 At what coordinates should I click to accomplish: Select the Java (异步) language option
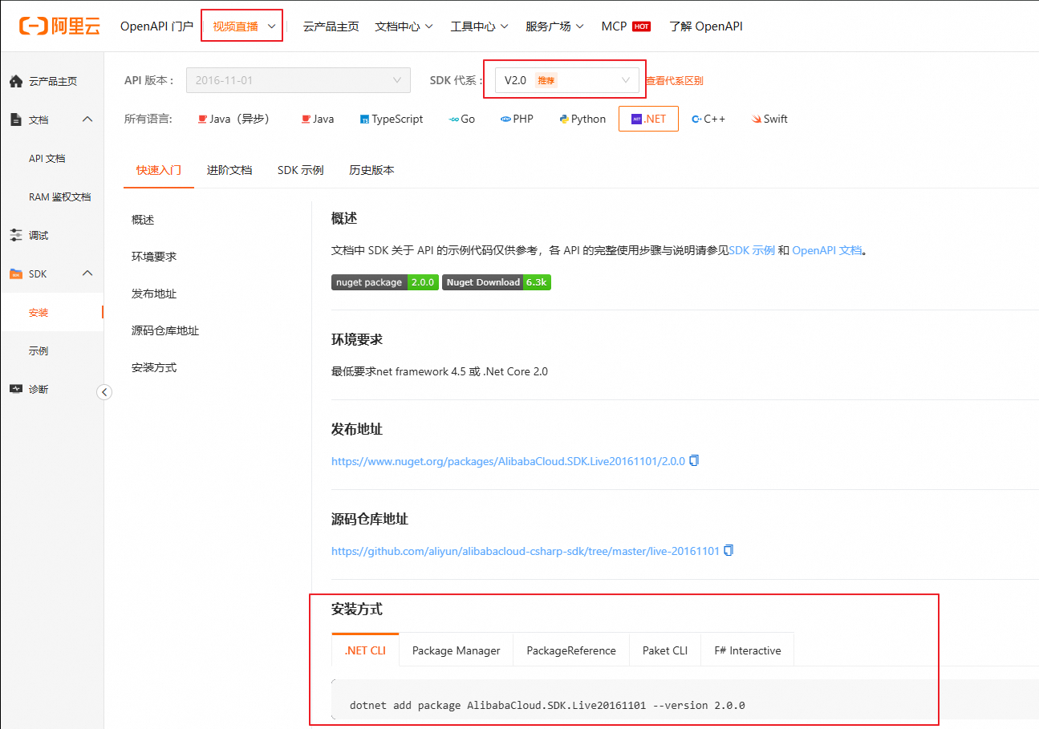click(233, 119)
